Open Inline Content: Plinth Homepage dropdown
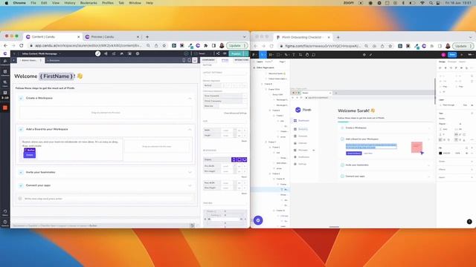The width and height of the screenshot is (476, 267). click(42, 53)
